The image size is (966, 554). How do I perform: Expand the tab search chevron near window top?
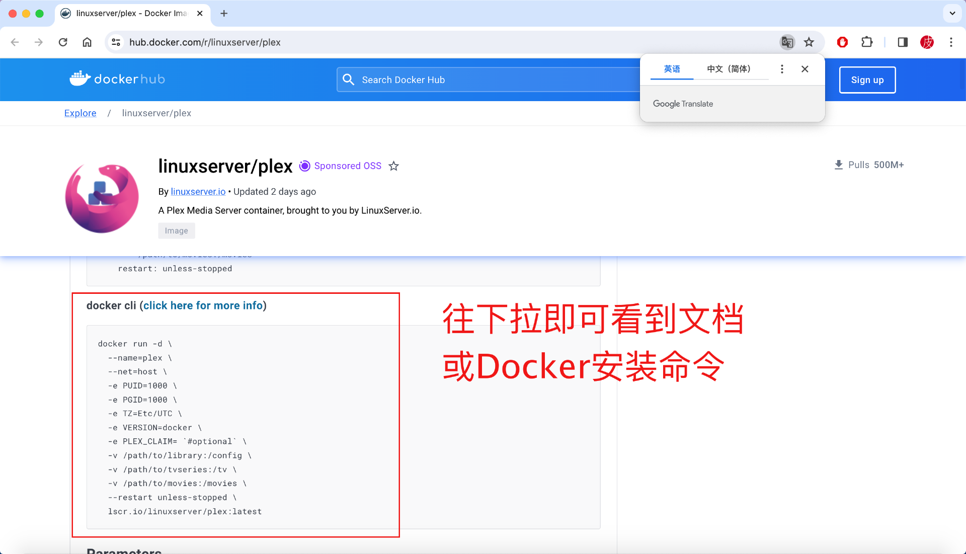click(952, 14)
